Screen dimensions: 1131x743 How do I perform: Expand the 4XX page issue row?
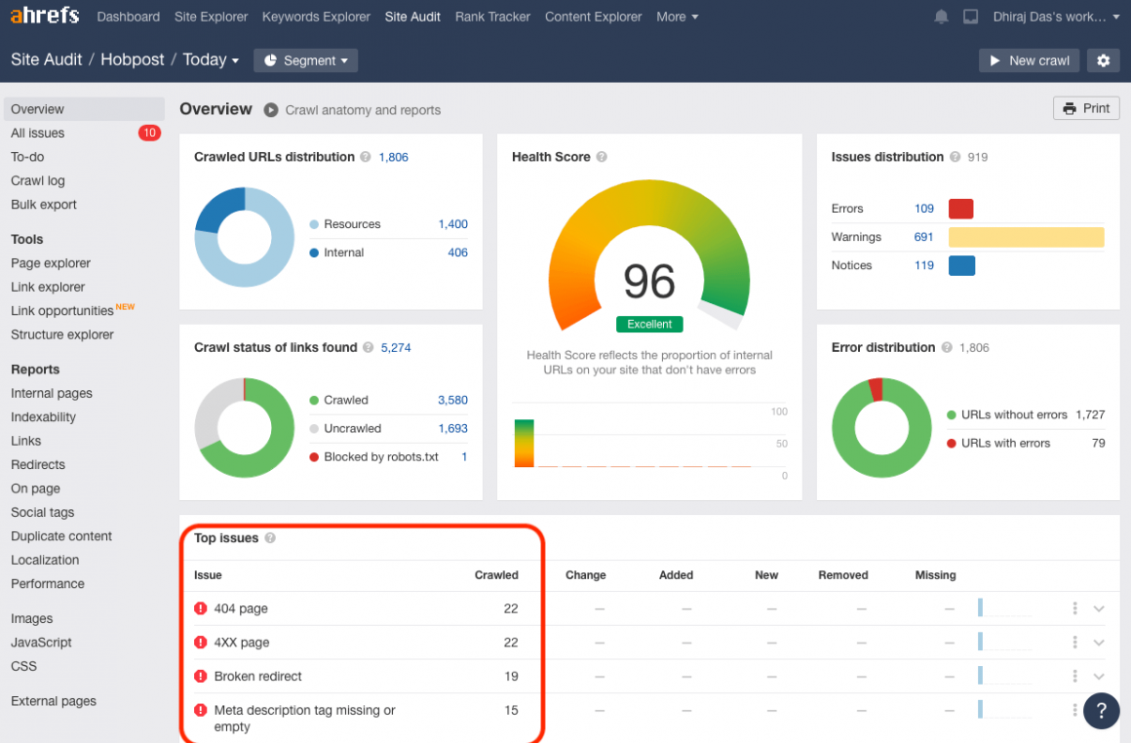1099,643
